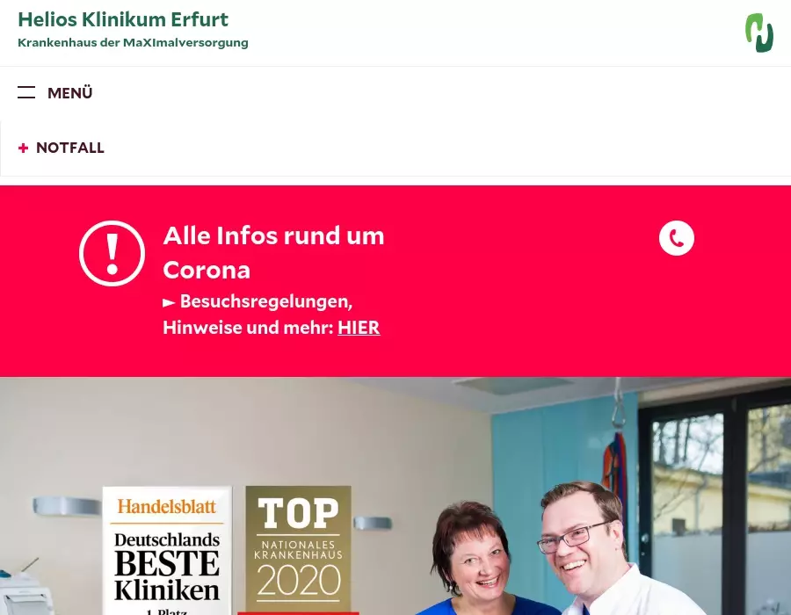Screen dimensions: 791x615
Task: Click the Besuchsregelungen text line
Action: 266,301
